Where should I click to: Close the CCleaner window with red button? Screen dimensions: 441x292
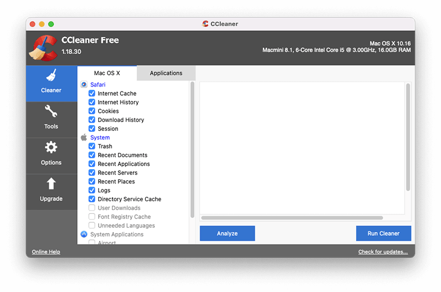pyautogui.click(x=33, y=24)
